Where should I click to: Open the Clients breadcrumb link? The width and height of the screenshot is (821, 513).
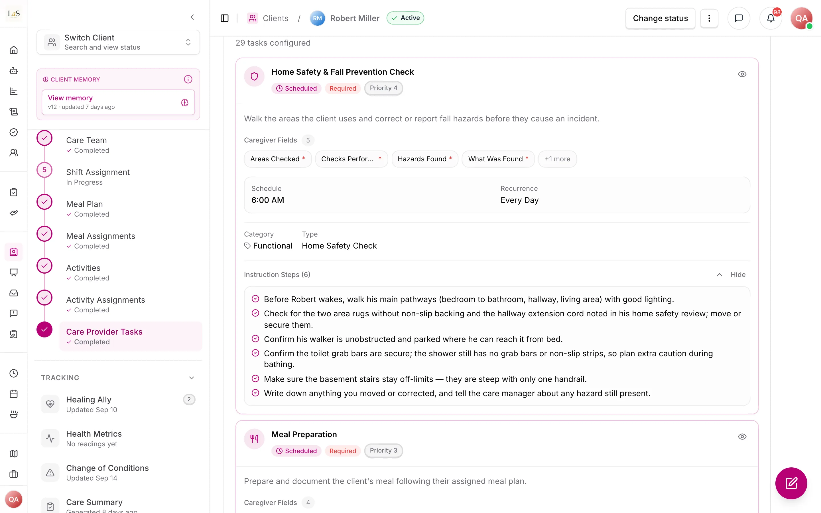point(268,18)
